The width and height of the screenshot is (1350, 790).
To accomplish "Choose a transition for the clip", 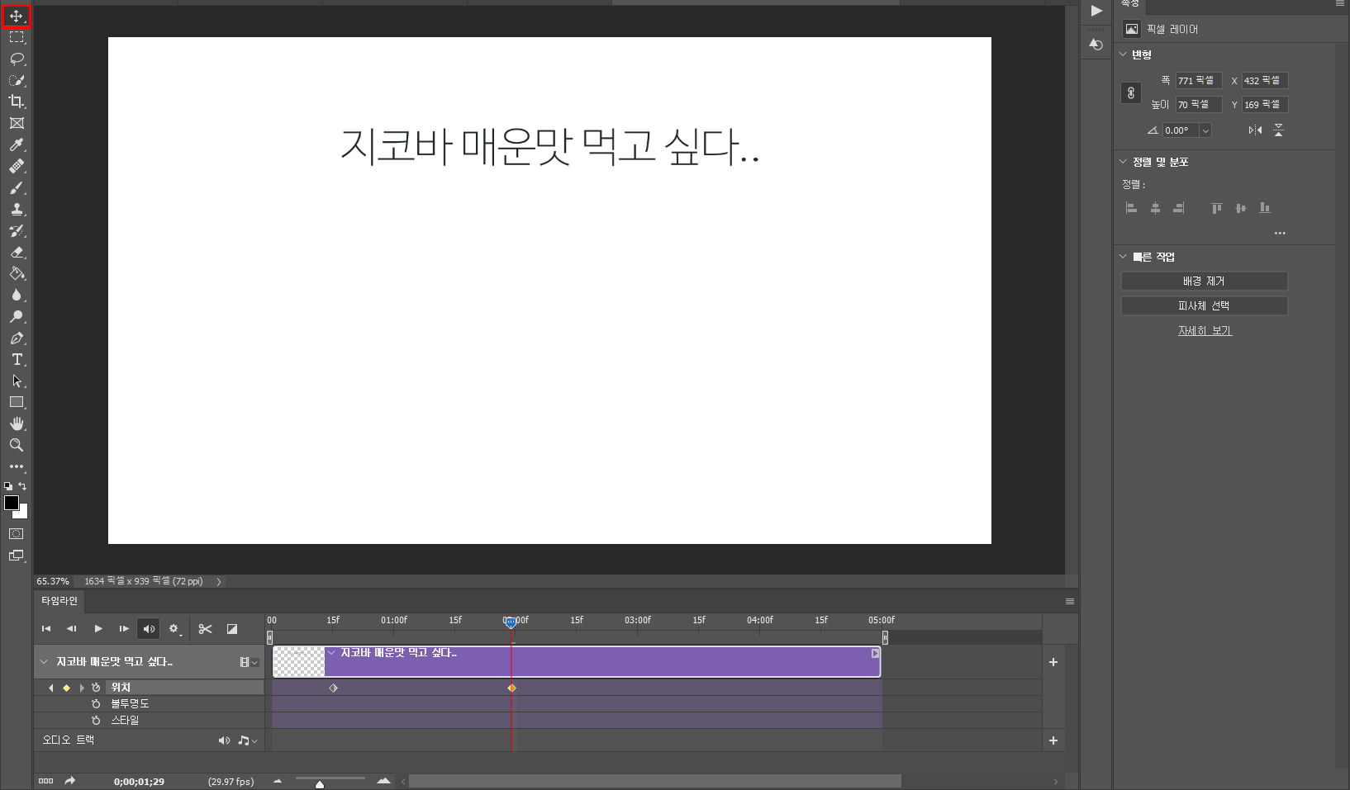I will click(232, 629).
